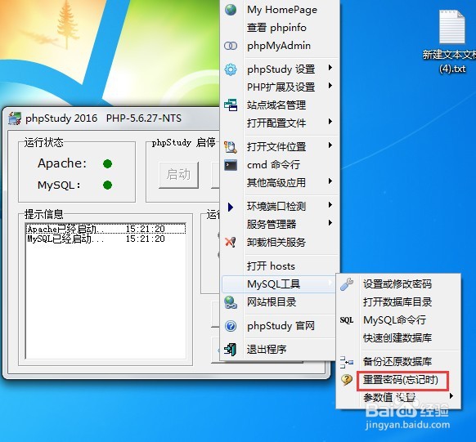Click the 启动 button in phpStudy
Screen dimensions: 476x442
(x=179, y=175)
